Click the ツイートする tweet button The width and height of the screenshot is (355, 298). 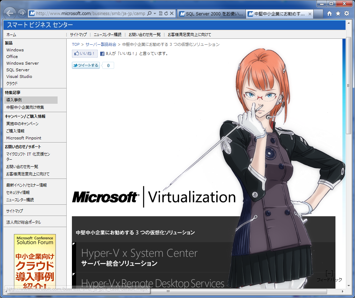(86, 65)
